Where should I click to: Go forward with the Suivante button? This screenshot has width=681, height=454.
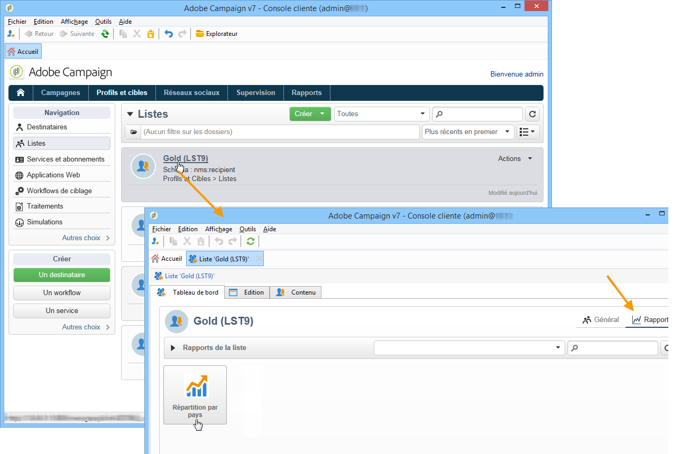pos(77,34)
